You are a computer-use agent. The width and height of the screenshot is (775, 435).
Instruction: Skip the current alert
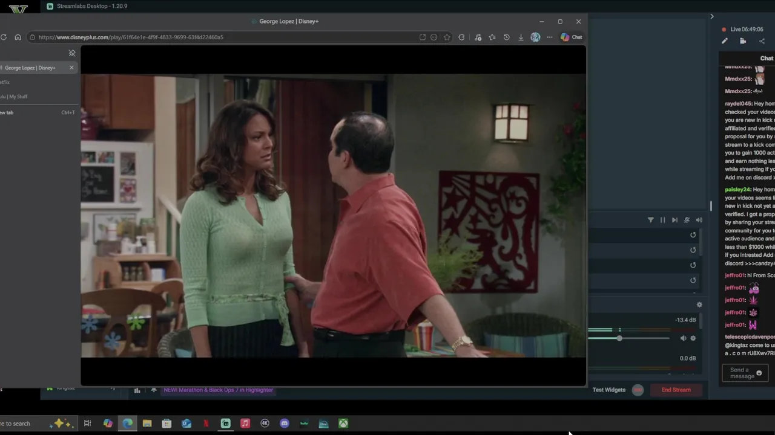[x=674, y=220]
